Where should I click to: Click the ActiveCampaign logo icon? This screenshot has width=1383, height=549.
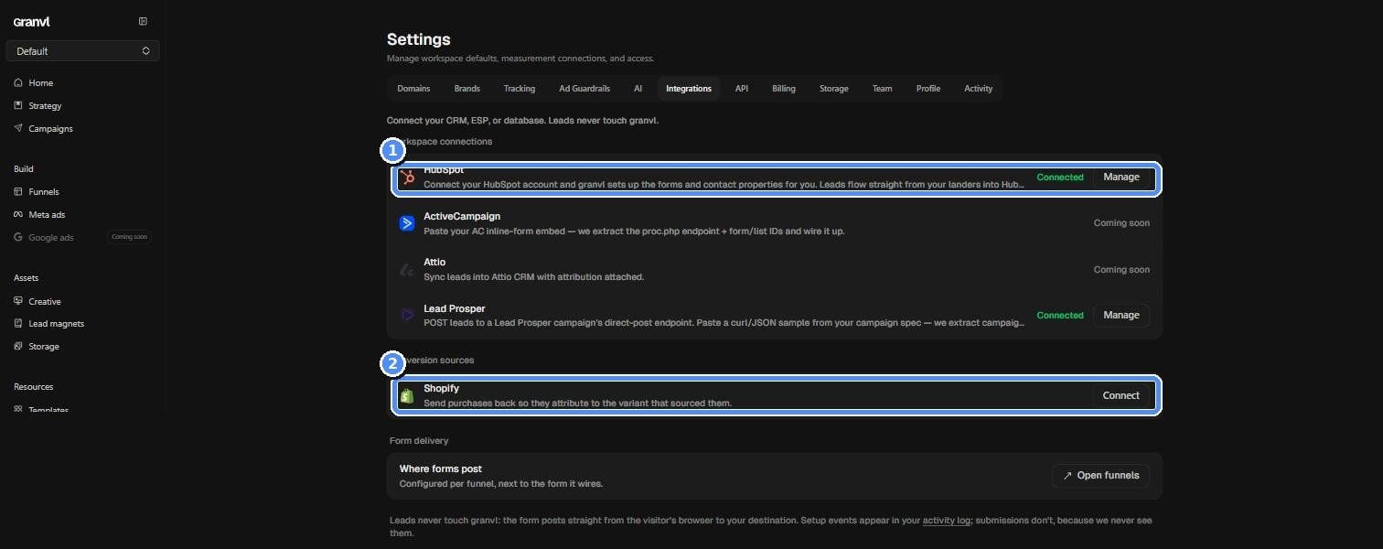click(407, 223)
